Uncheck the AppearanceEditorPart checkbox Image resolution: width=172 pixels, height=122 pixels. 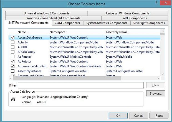click(x=12, y=66)
